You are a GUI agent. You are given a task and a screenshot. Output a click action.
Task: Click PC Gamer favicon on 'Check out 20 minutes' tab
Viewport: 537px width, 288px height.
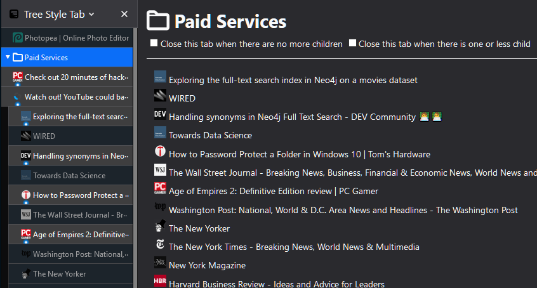click(x=18, y=77)
